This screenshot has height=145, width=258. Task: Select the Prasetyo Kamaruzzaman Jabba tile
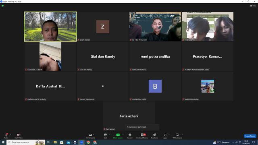pyautogui.click(x=208, y=56)
